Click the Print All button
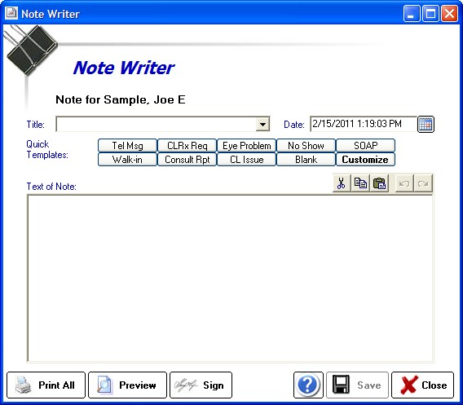 [x=46, y=385]
